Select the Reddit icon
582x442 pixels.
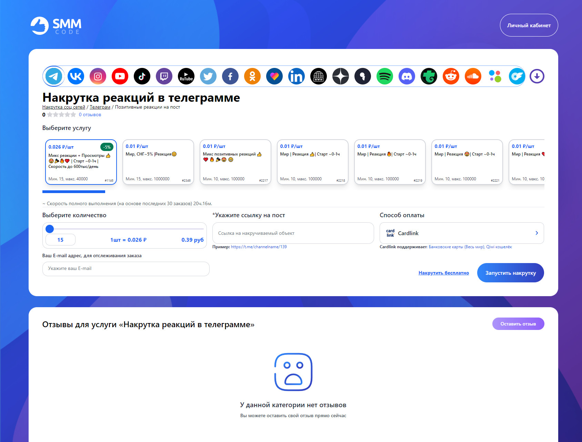[451, 76]
